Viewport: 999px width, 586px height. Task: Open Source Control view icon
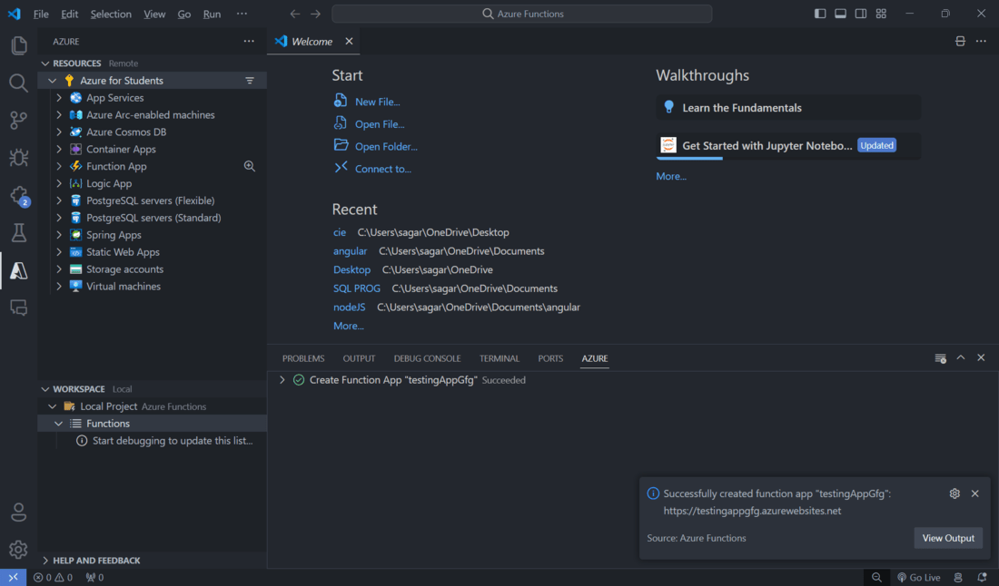18,121
